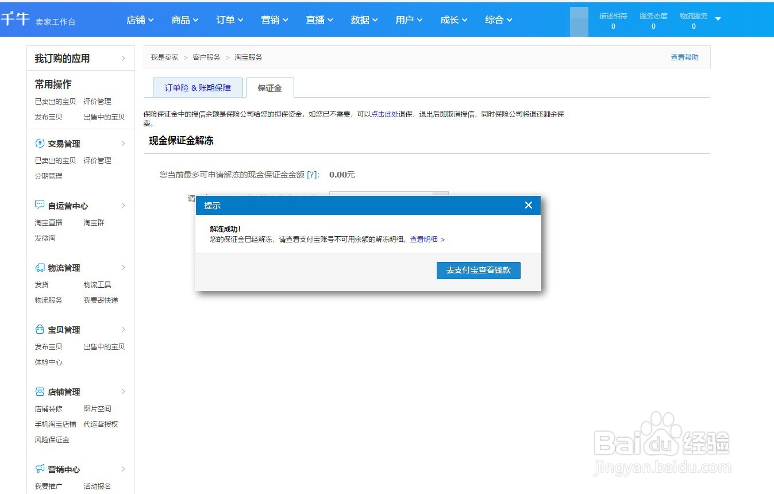
Task: Open 评价管理 under 常用操作
Action: click(x=97, y=102)
